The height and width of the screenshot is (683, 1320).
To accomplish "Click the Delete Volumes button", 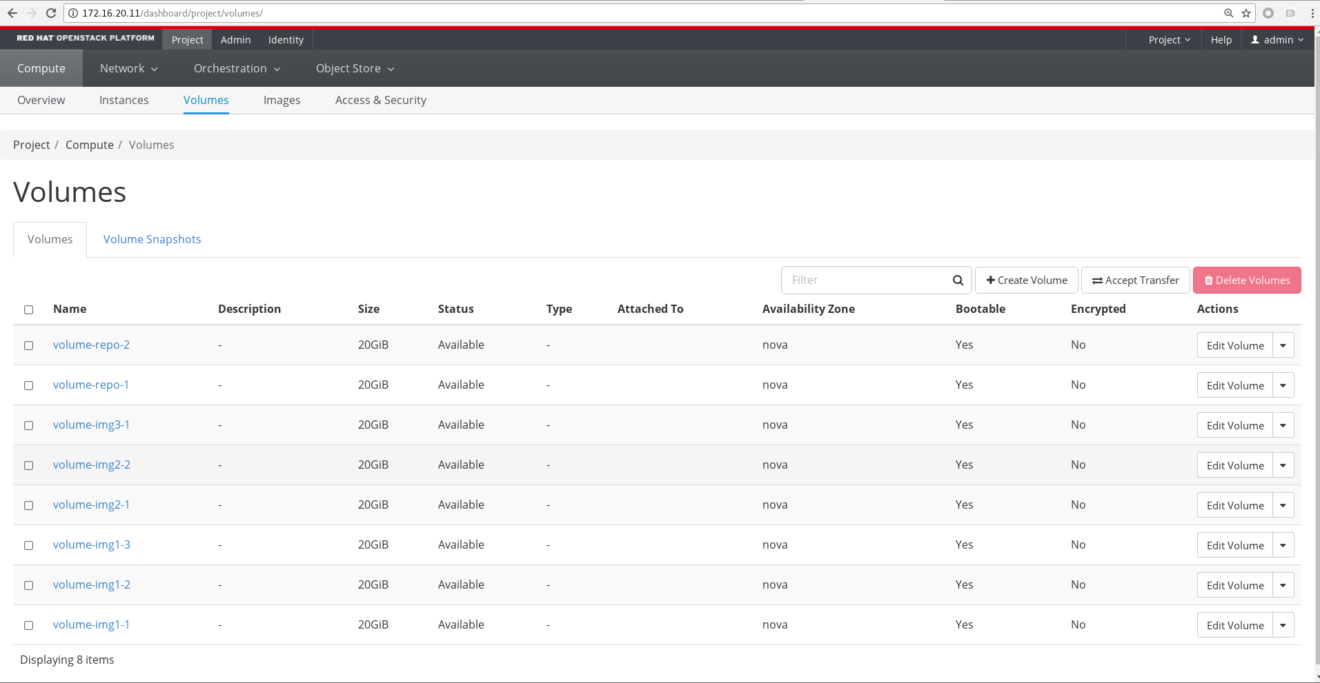I will pos(1247,281).
